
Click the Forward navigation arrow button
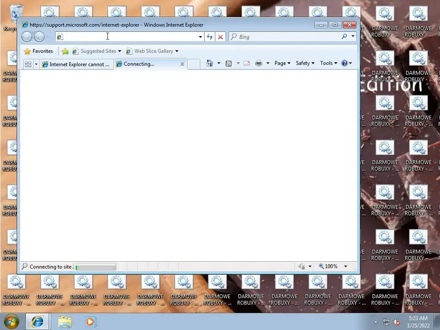pos(39,37)
